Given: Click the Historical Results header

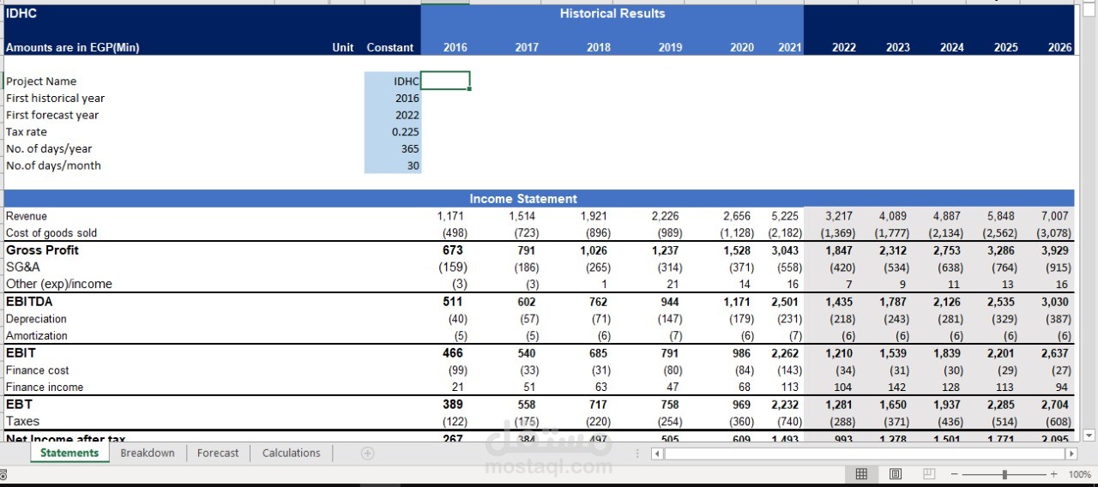Looking at the screenshot, I should [612, 13].
